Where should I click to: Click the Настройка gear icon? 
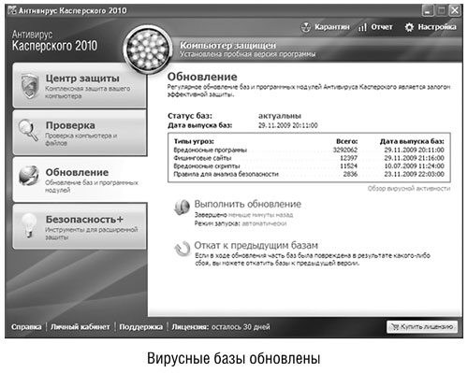pos(409,27)
